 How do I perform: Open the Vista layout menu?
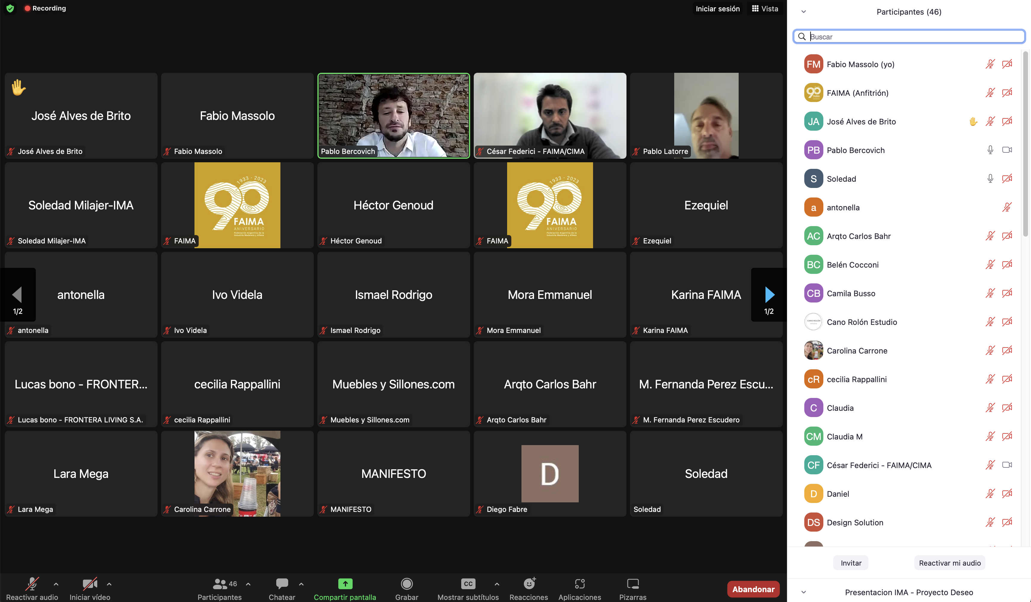(765, 9)
